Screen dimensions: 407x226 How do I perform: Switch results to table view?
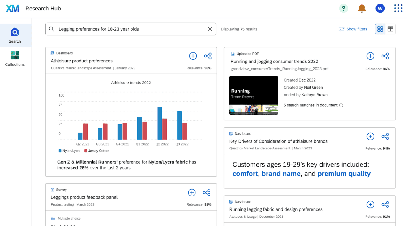pyautogui.click(x=390, y=29)
